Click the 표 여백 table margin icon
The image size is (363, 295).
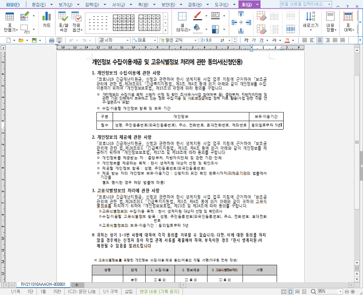point(348,22)
